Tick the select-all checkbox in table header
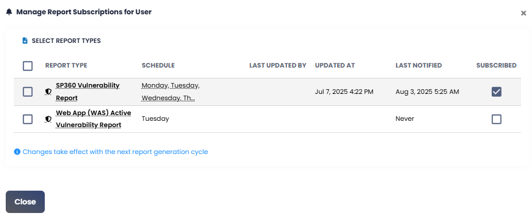The height and width of the screenshot is (217, 532). (x=28, y=66)
